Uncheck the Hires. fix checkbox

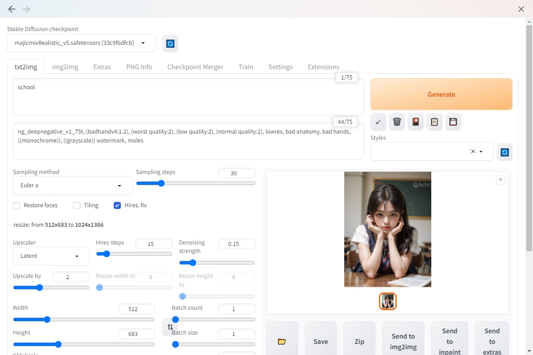(x=117, y=205)
